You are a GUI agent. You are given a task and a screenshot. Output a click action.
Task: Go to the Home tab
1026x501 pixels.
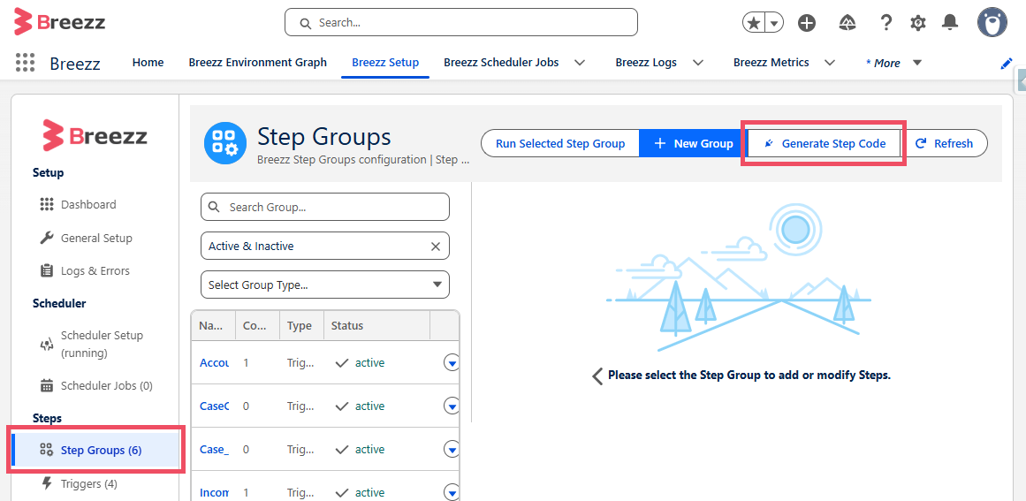tap(148, 63)
